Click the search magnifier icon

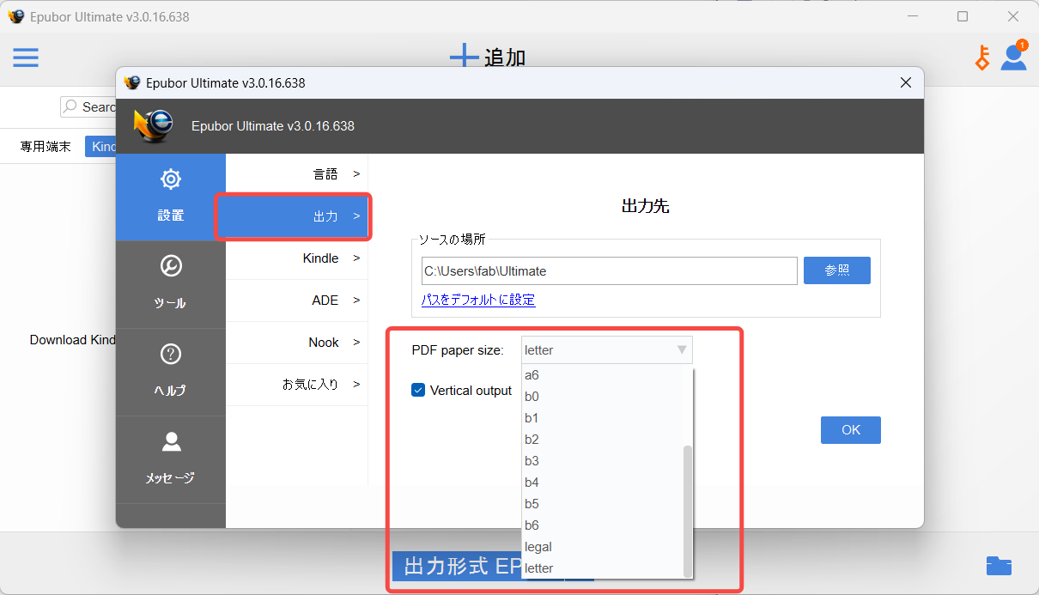pos(70,106)
